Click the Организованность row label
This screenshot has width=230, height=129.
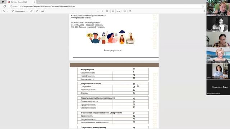coord(89,101)
